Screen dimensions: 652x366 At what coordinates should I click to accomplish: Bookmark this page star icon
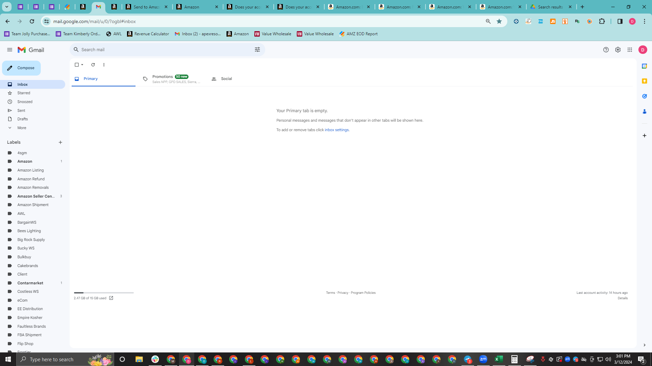tap(499, 21)
